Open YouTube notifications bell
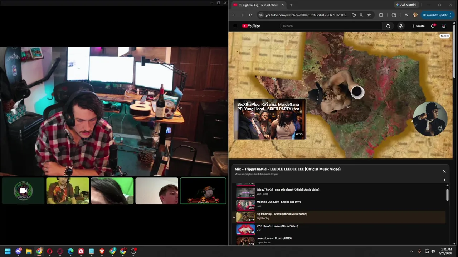 tap(433, 26)
